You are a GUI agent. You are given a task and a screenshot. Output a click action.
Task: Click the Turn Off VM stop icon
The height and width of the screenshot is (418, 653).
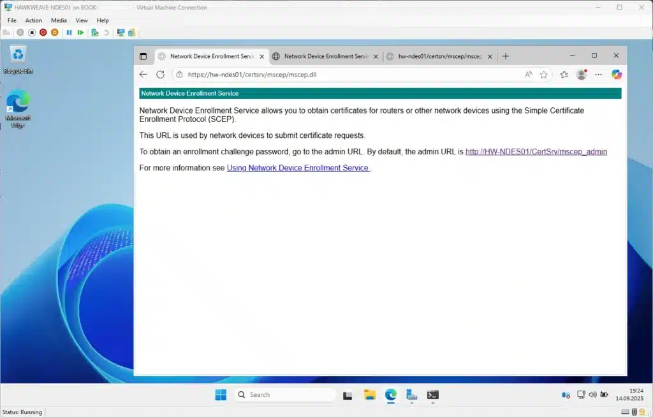32,33
